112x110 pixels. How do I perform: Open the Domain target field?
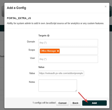point(68,43)
